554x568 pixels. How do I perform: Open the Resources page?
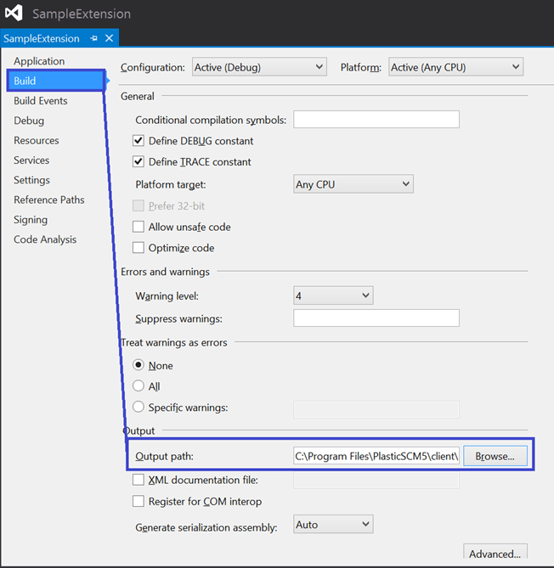click(x=37, y=140)
